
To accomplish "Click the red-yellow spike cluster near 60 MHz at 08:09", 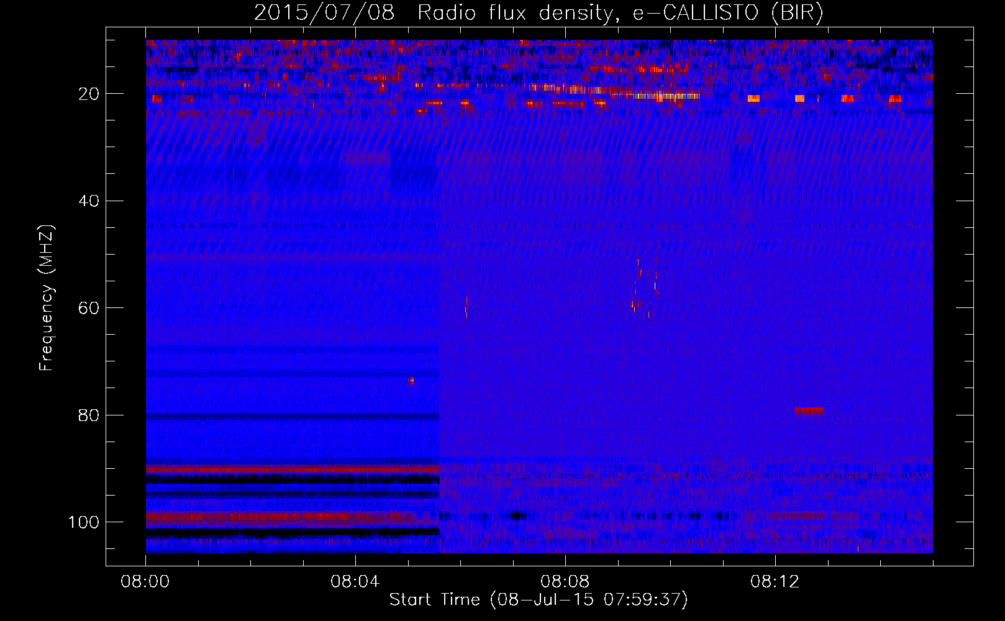I will point(645,289).
